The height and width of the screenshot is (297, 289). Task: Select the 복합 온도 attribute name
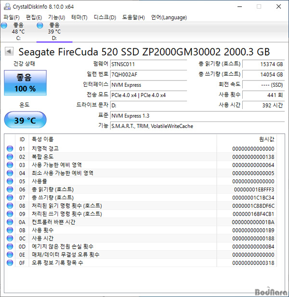click(x=42, y=157)
